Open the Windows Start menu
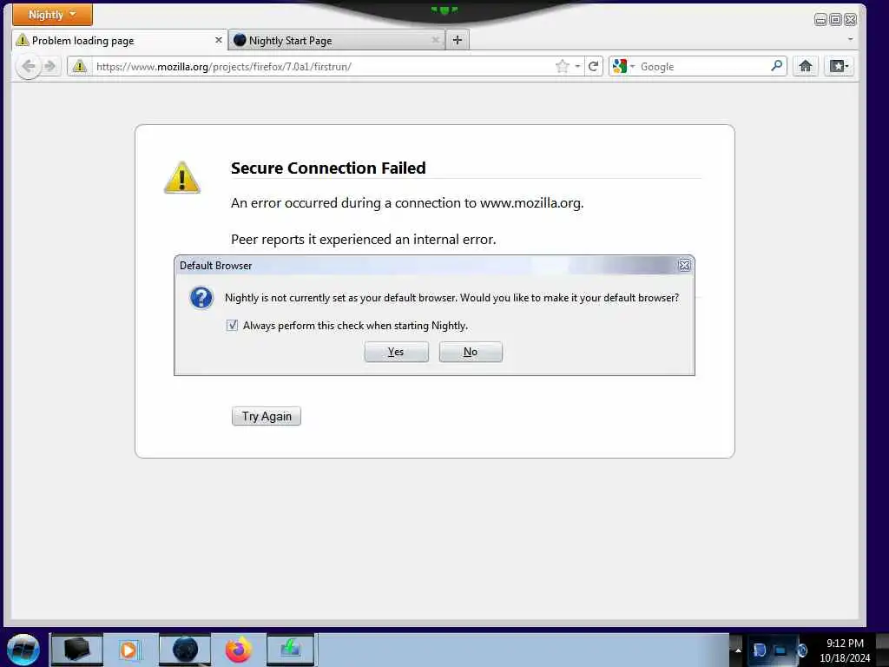The width and height of the screenshot is (889, 667). [x=23, y=650]
